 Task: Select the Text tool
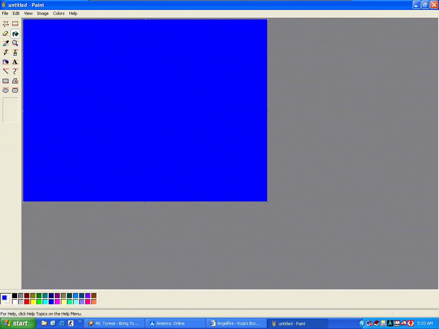click(x=15, y=62)
